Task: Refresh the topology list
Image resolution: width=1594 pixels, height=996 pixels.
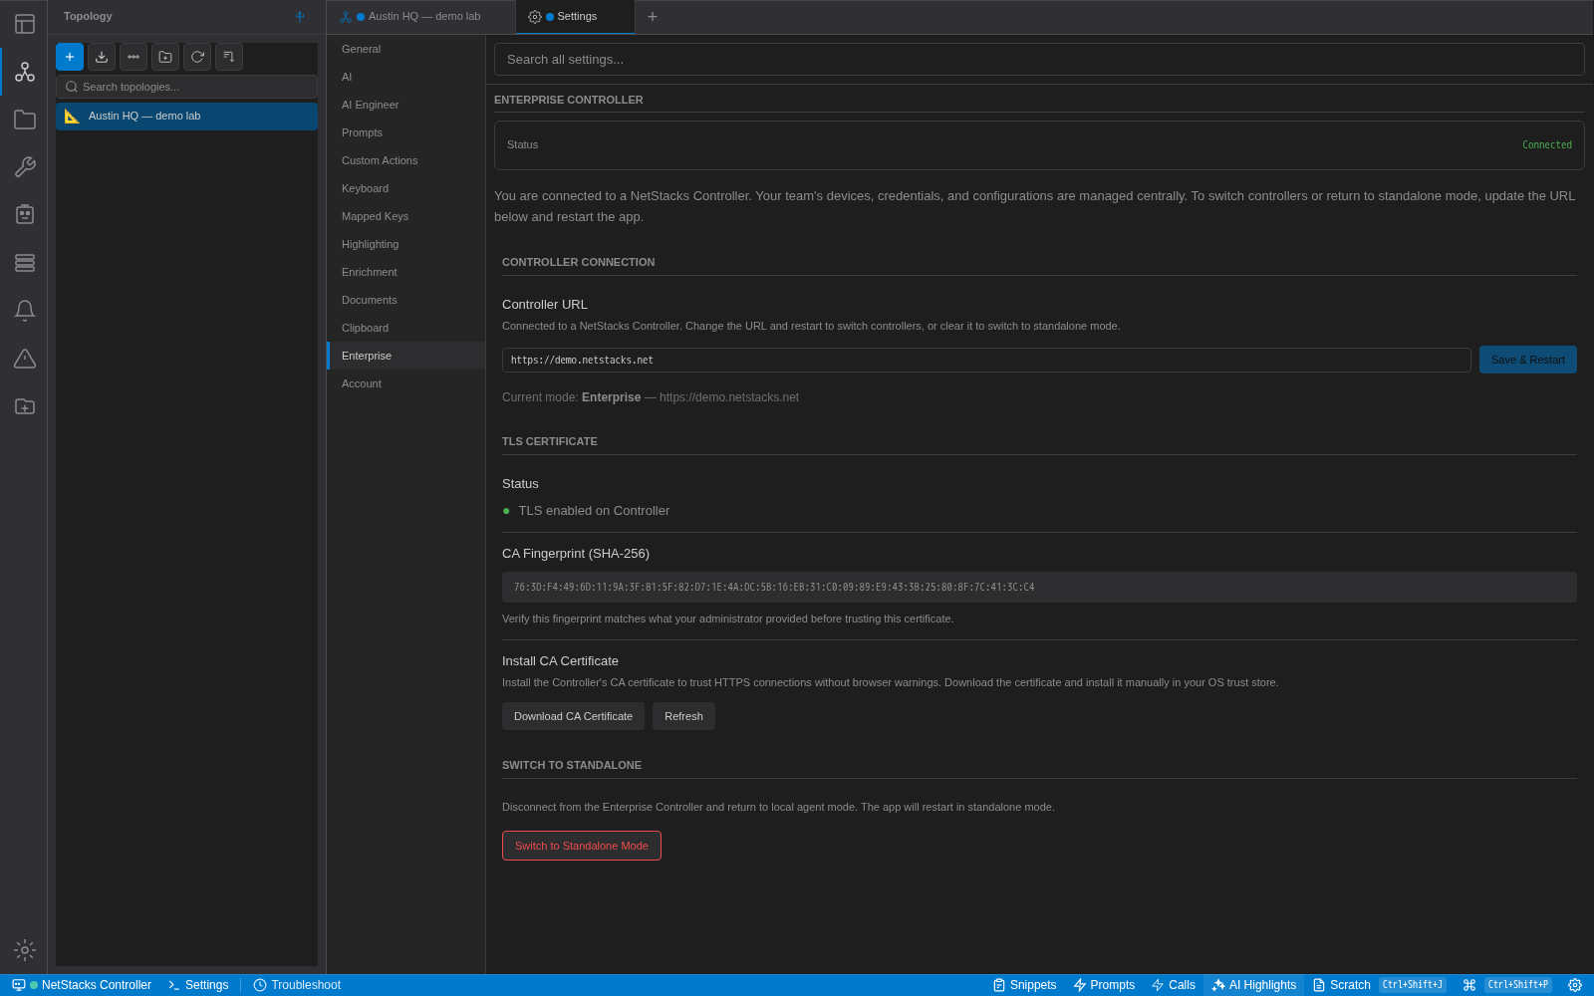Action: (197, 57)
